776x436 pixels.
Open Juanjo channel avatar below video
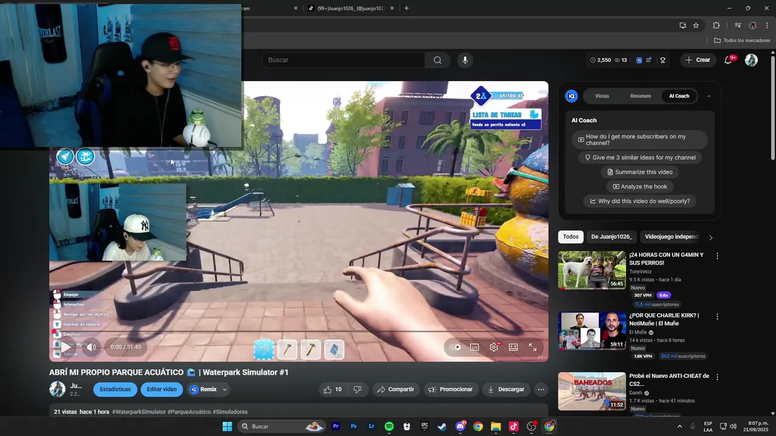point(57,389)
